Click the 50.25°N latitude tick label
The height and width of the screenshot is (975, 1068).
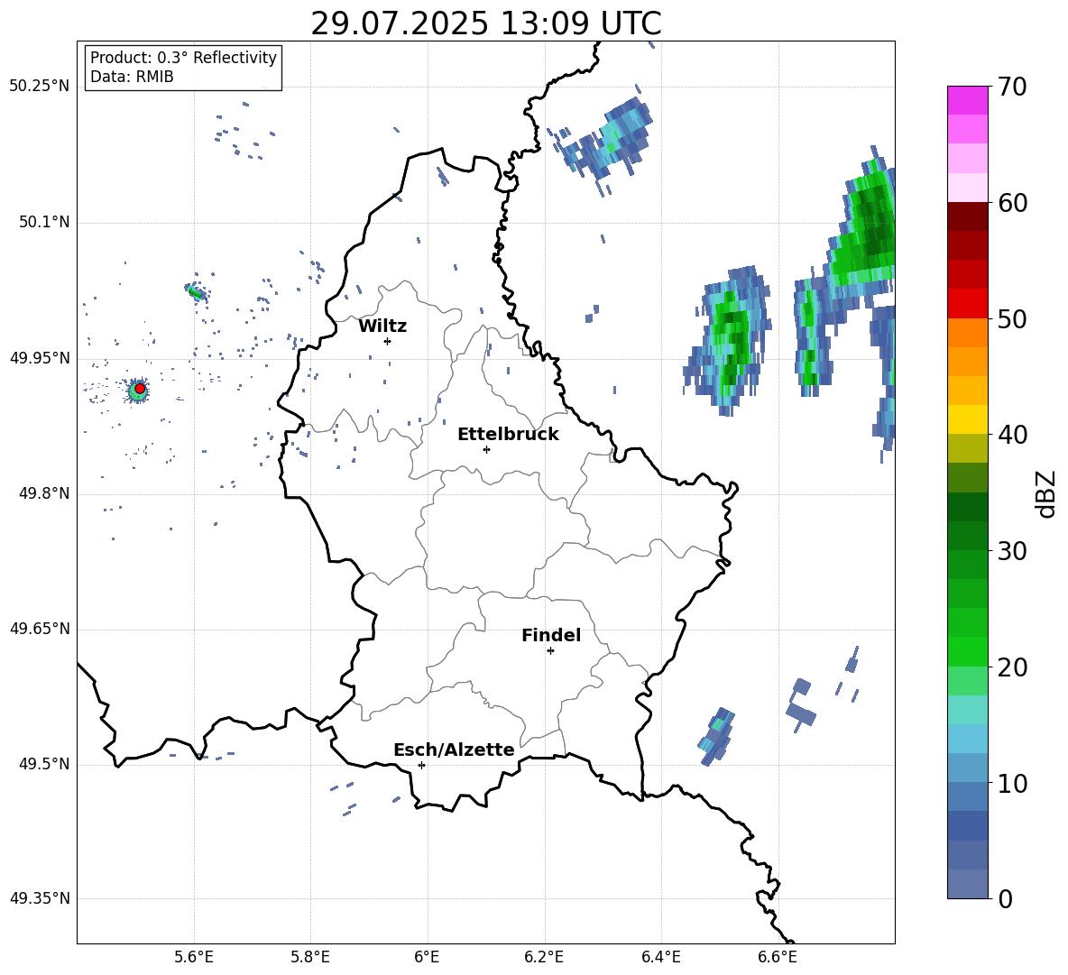(x=40, y=87)
